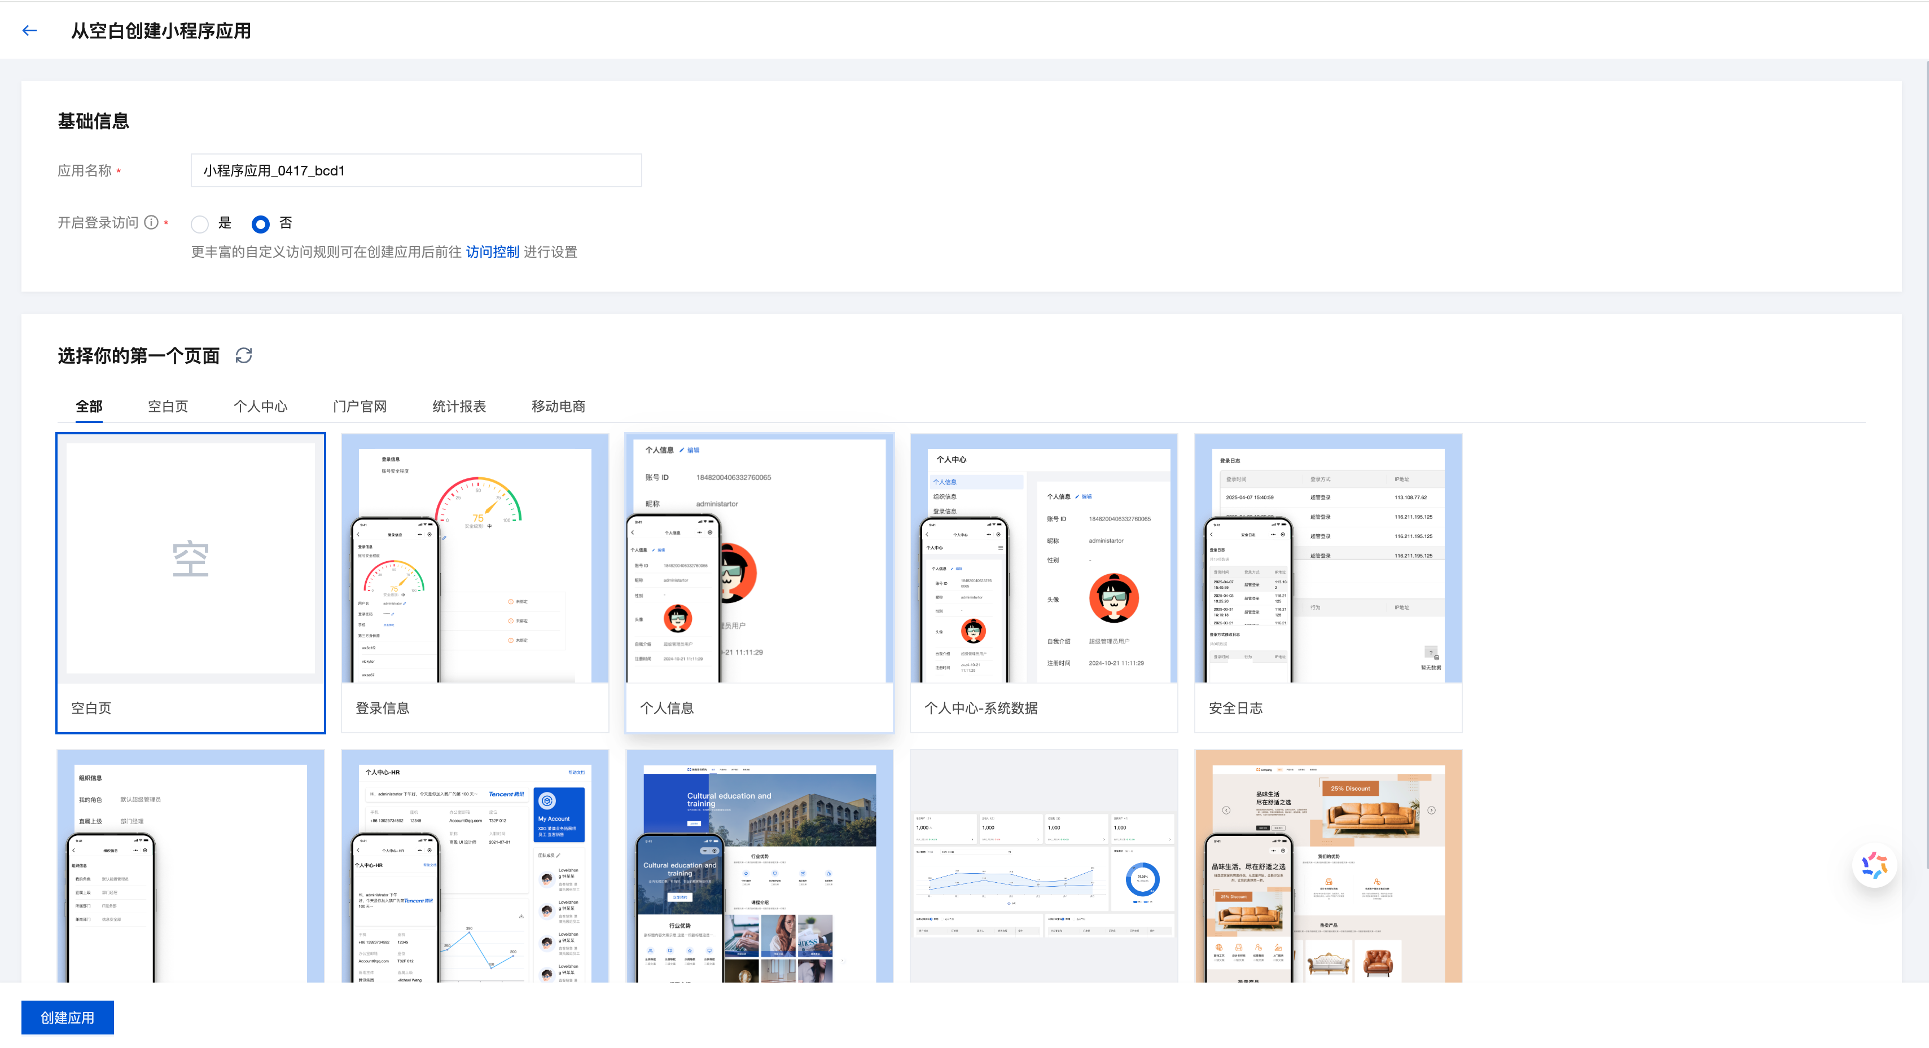Click the 选择你的第一个页面 heading
The image size is (1929, 1048).
(x=138, y=355)
